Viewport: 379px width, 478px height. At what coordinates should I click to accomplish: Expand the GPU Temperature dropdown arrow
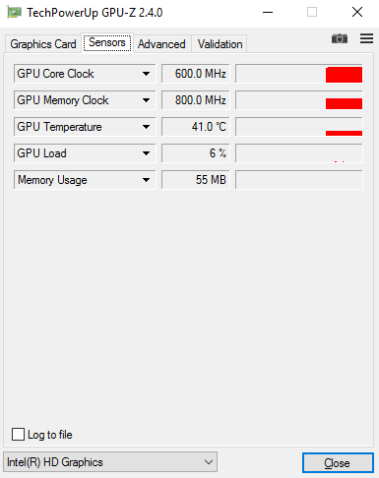[146, 127]
